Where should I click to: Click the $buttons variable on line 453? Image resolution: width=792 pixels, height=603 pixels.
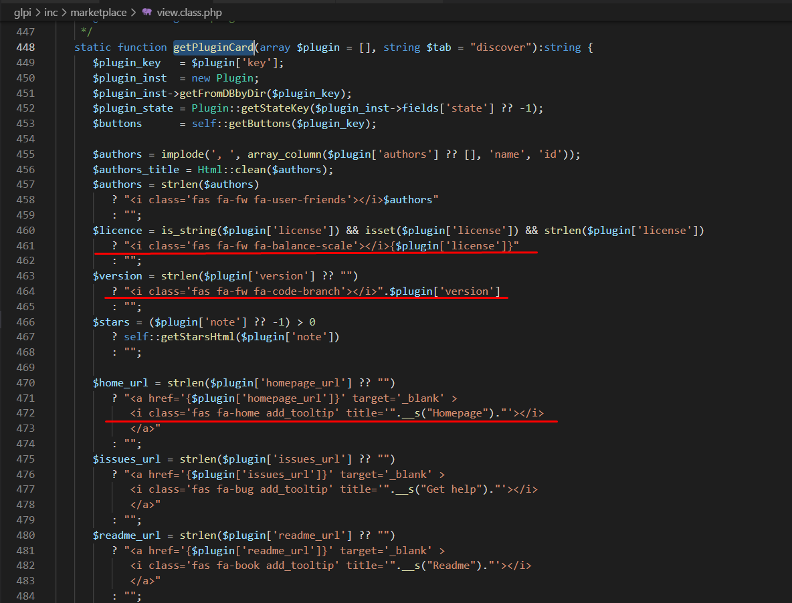point(117,124)
